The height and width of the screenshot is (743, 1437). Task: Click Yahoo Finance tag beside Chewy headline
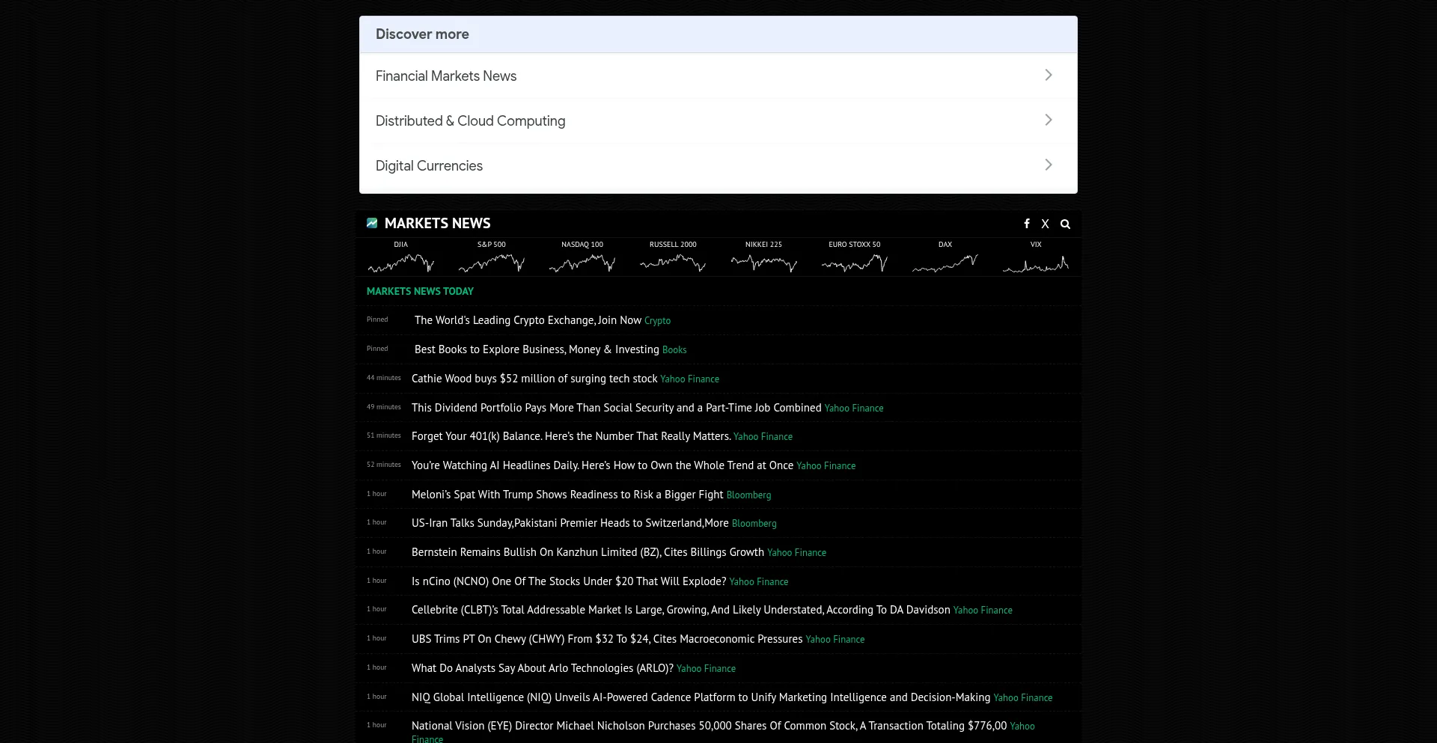(835, 640)
